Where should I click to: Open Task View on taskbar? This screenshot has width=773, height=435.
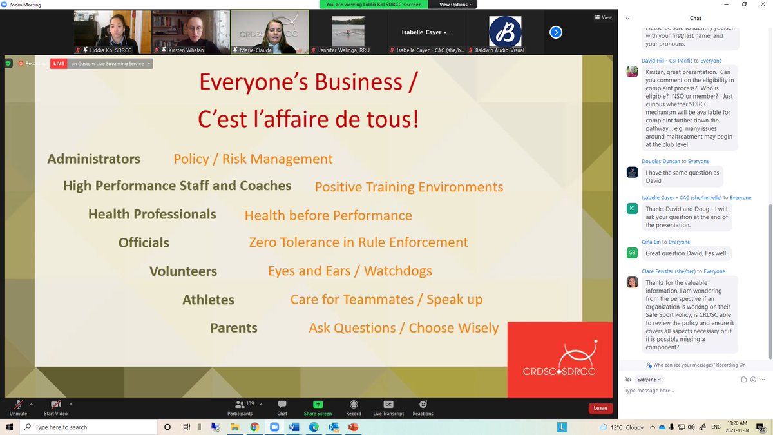[x=186, y=427]
